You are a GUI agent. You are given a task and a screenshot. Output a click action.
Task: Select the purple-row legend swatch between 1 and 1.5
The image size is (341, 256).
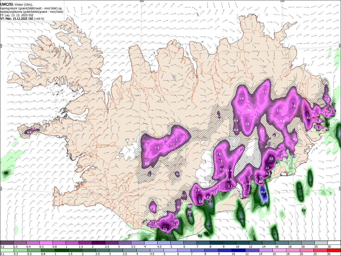pyautogui.click(x=72, y=243)
